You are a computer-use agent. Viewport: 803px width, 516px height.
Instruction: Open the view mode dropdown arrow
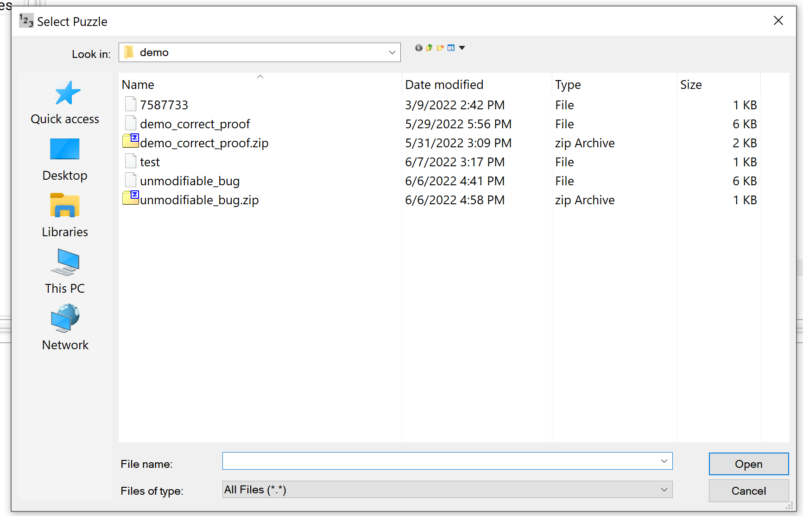462,48
